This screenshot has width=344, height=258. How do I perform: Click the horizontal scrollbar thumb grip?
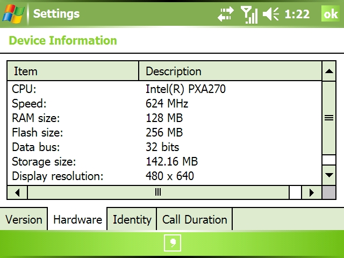click(158, 192)
